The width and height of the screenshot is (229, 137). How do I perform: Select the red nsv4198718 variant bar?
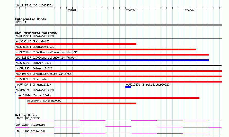pyautogui.click(x=118, y=76)
